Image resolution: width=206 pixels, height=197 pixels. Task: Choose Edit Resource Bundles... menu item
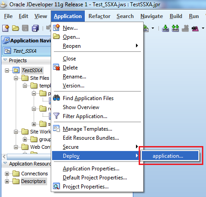[97, 138]
